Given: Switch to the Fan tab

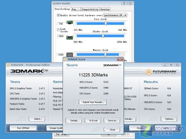Looking at the screenshot, I should pos(76,9).
